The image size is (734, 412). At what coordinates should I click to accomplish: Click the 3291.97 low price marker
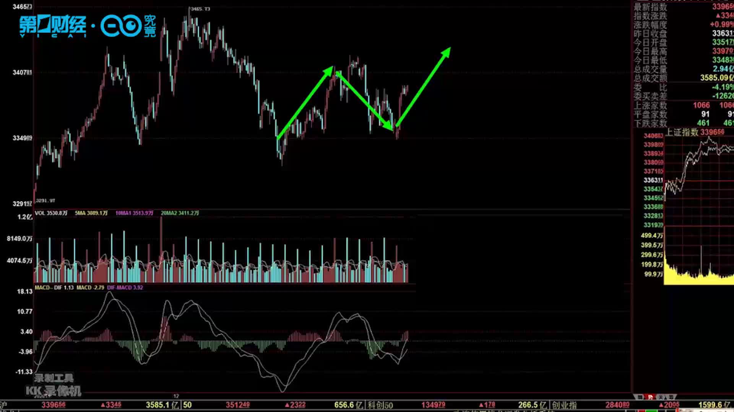tap(45, 201)
